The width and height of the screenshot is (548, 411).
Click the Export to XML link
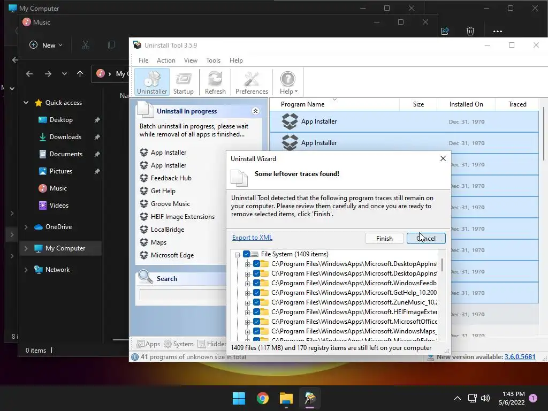pos(252,238)
